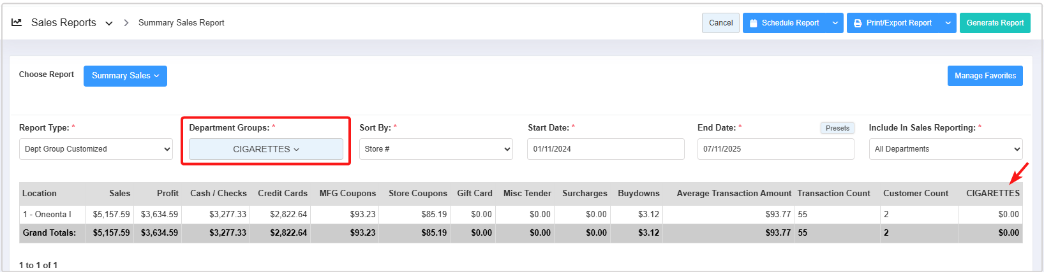Open the date Presets button
This screenshot has width=1044, height=272.
[x=837, y=128]
